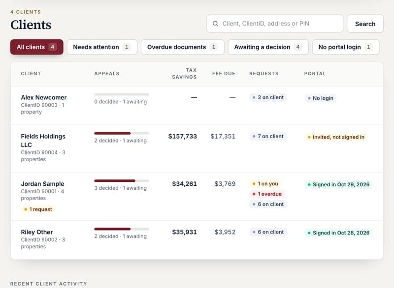Click the $34,261 tax savings value
The height and width of the screenshot is (288, 394).
[x=184, y=184]
